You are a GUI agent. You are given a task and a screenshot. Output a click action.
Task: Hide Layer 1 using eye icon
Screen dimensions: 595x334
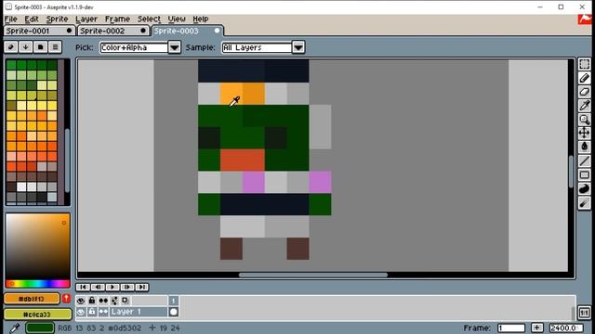(81, 312)
